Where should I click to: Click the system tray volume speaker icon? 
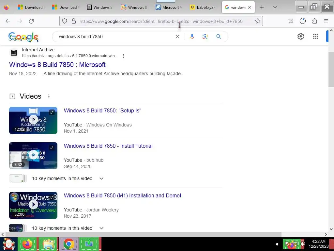303,244
